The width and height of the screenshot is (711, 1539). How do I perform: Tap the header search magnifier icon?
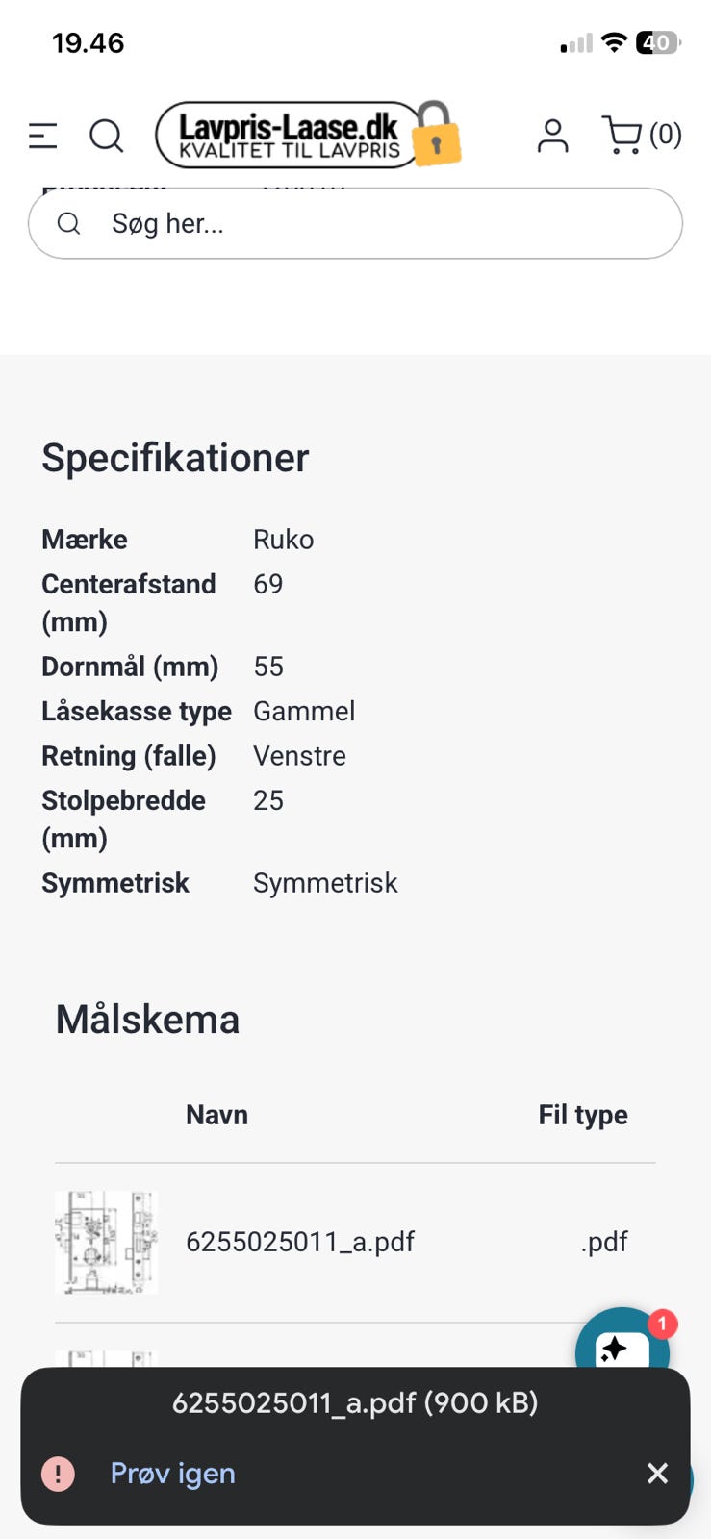coord(106,136)
